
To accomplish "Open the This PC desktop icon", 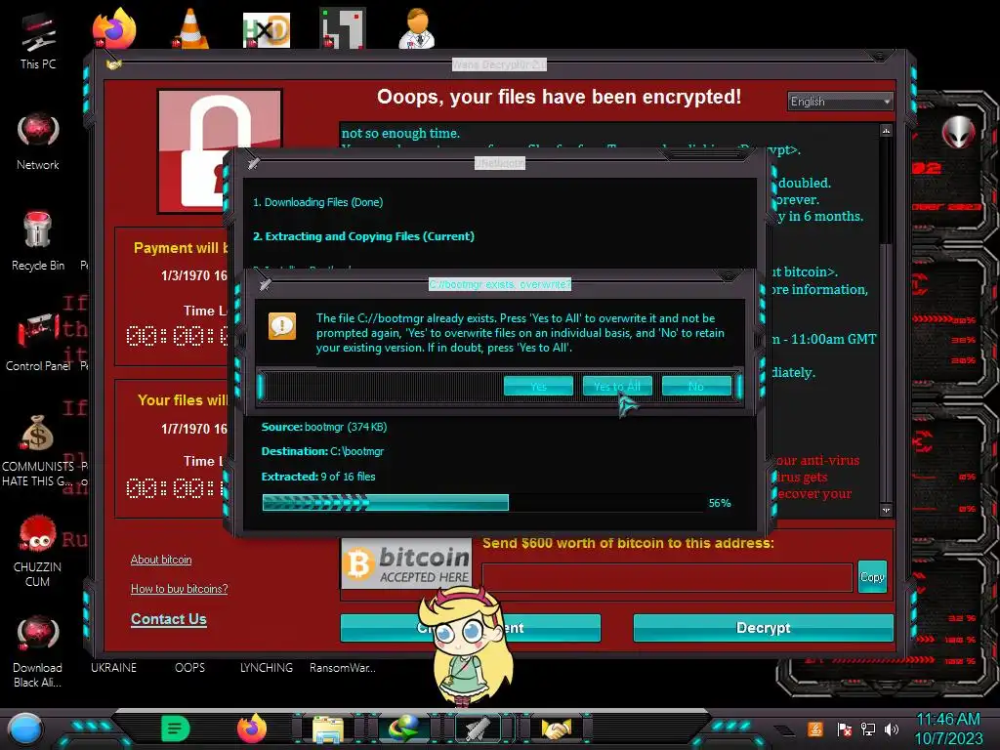I will coord(38,41).
